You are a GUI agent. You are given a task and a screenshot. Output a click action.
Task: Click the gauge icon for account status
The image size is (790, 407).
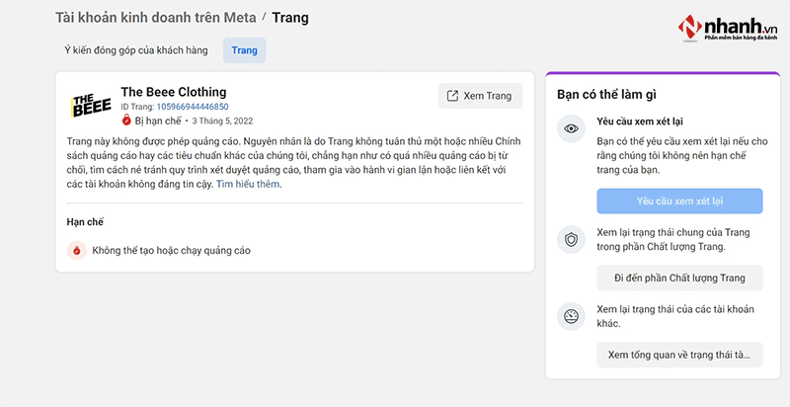point(571,316)
